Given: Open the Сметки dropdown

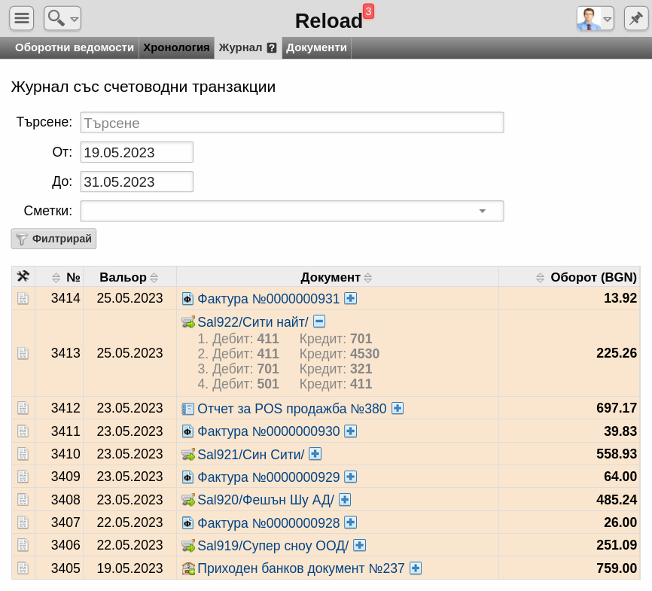Looking at the screenshot, I should pos(292,211).
